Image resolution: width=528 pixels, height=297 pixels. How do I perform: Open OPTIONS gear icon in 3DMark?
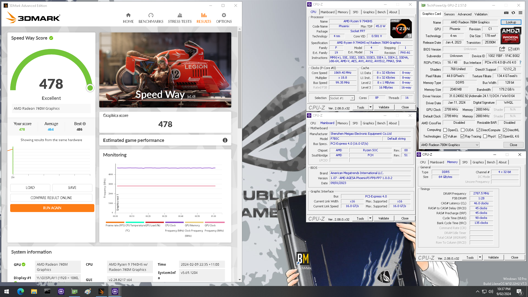[x=224, y=15]
